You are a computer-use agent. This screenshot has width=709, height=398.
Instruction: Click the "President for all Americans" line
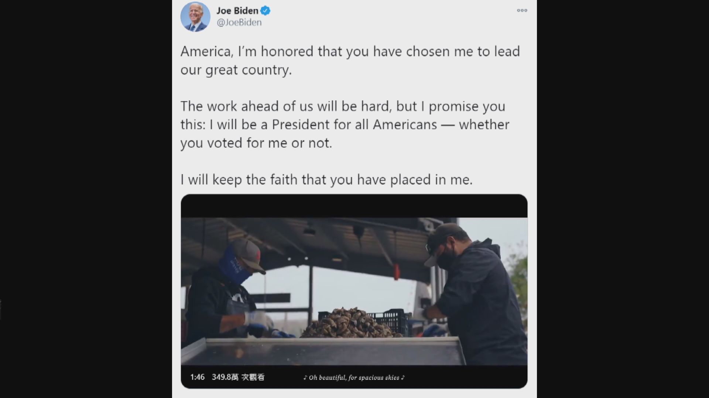(345, 125)
